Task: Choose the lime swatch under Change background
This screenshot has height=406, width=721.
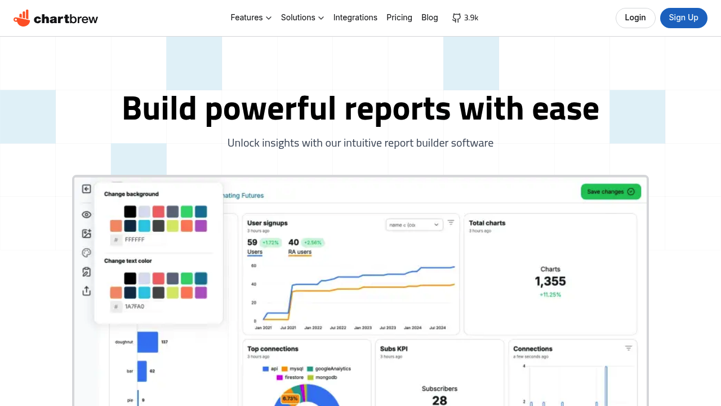Action: point(172,226)
